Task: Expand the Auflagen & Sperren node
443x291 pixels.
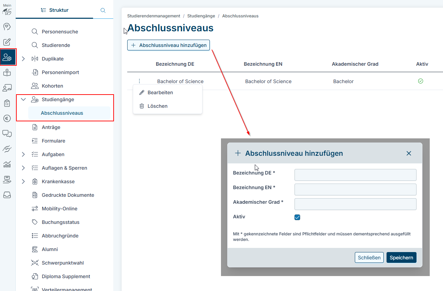Action: tap(23, 168)
